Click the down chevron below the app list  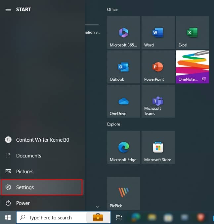point(97,207)
